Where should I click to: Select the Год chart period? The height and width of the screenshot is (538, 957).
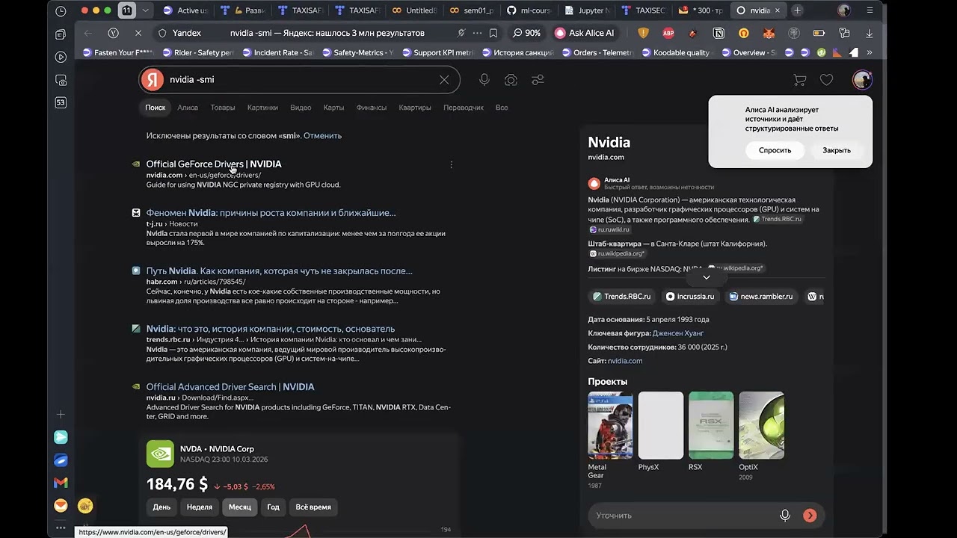click(x=273, y=507)
